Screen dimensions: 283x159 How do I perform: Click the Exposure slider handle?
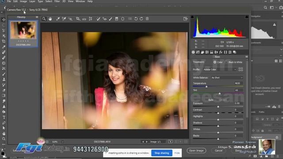tap(218, 106)
